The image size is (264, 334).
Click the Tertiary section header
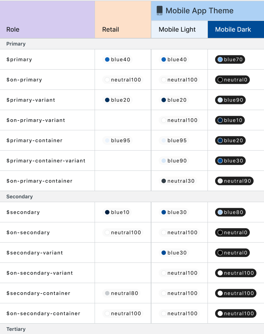coord(16,329)
